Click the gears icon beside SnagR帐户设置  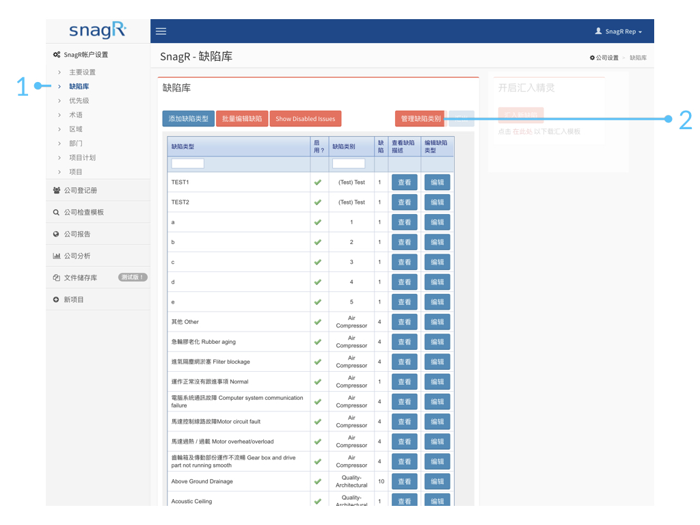pos(57,55)
